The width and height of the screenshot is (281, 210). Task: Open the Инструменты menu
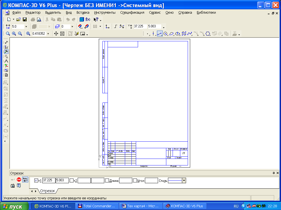pos(105,13)
